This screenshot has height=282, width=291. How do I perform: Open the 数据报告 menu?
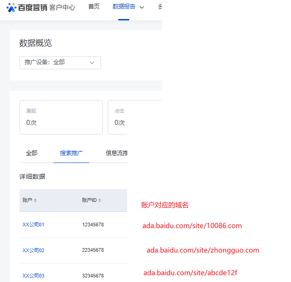coord(124,7)
